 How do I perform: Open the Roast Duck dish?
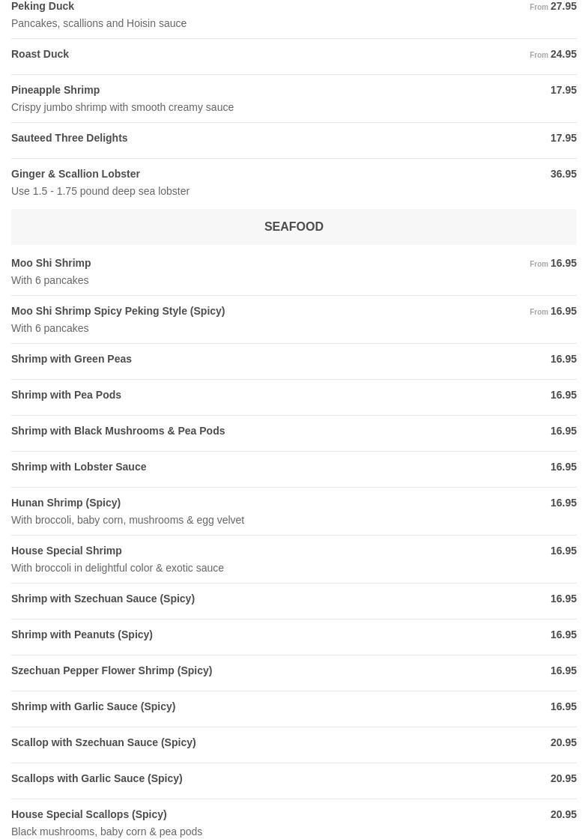[40, 55]
